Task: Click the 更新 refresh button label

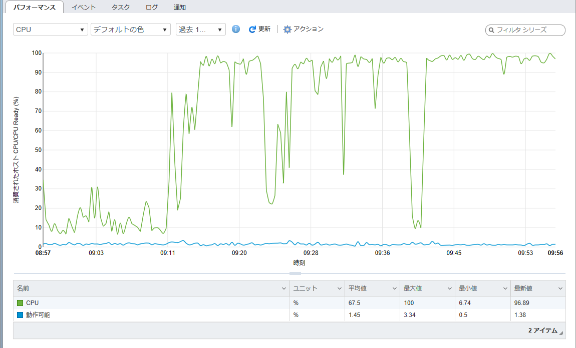Action: click(264, 29)
